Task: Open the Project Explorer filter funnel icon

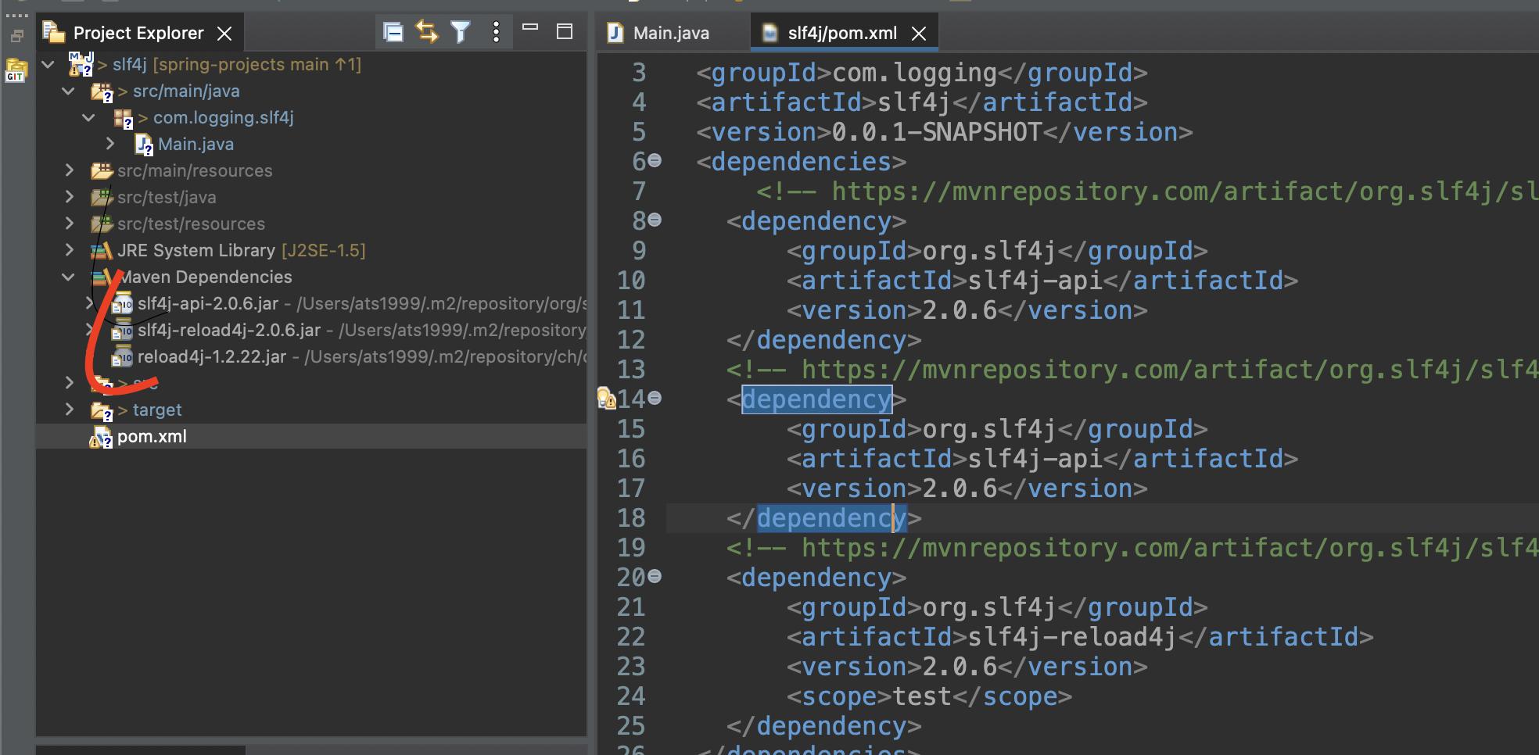Action: pos(461,32)
